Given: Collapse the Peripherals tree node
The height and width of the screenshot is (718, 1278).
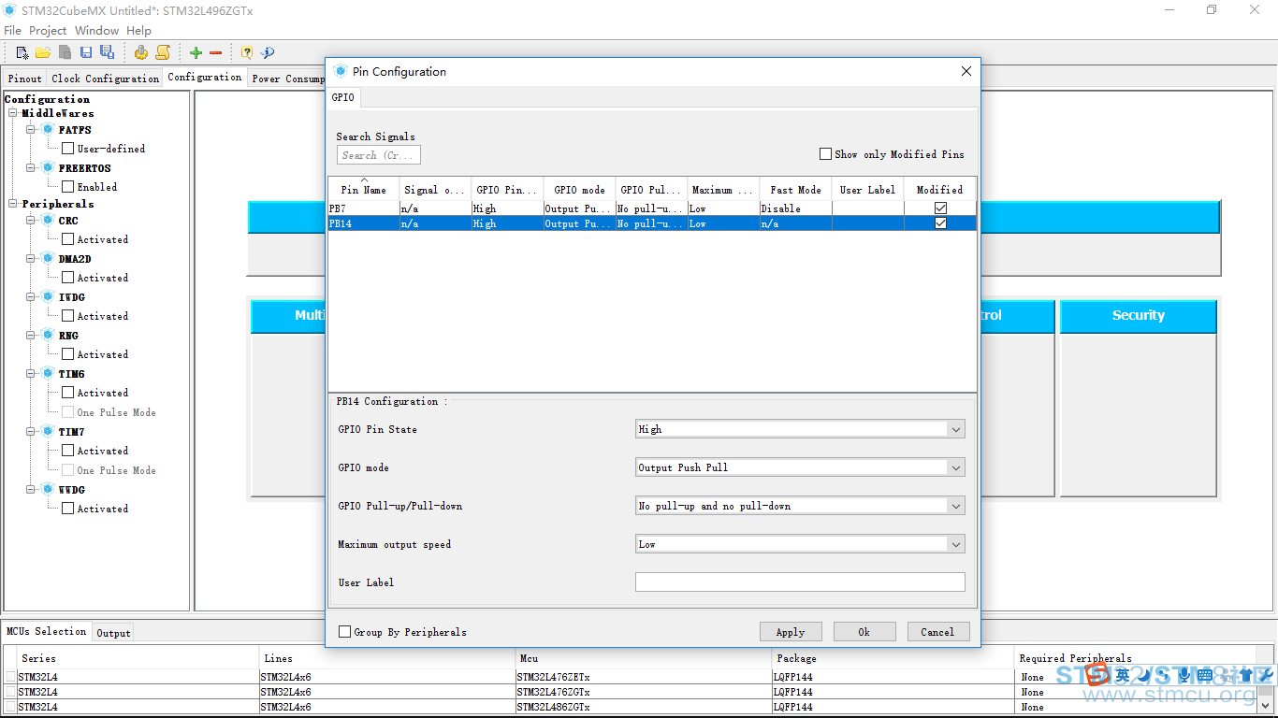Looking at the screenshot, I should (x=13, y=204).
